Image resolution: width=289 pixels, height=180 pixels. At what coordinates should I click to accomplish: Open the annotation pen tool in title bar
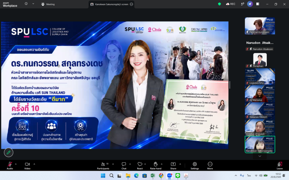242,4
